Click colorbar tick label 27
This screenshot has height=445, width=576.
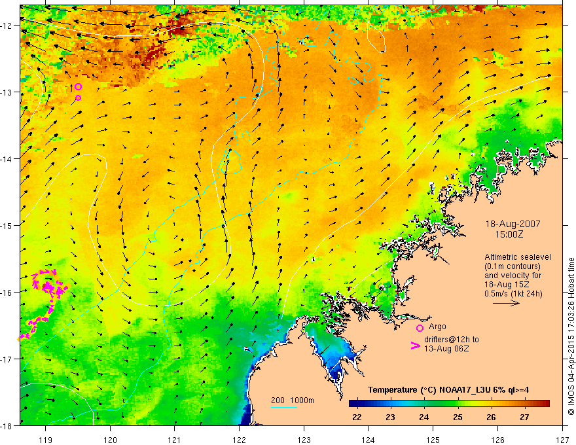click(524, 417)
